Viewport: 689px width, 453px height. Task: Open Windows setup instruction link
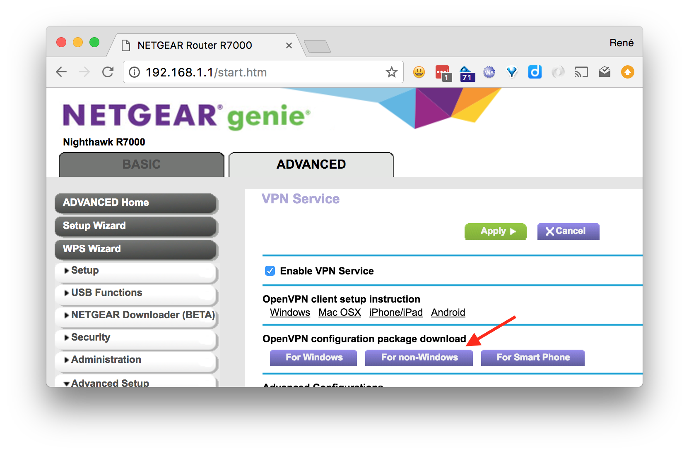290,312
